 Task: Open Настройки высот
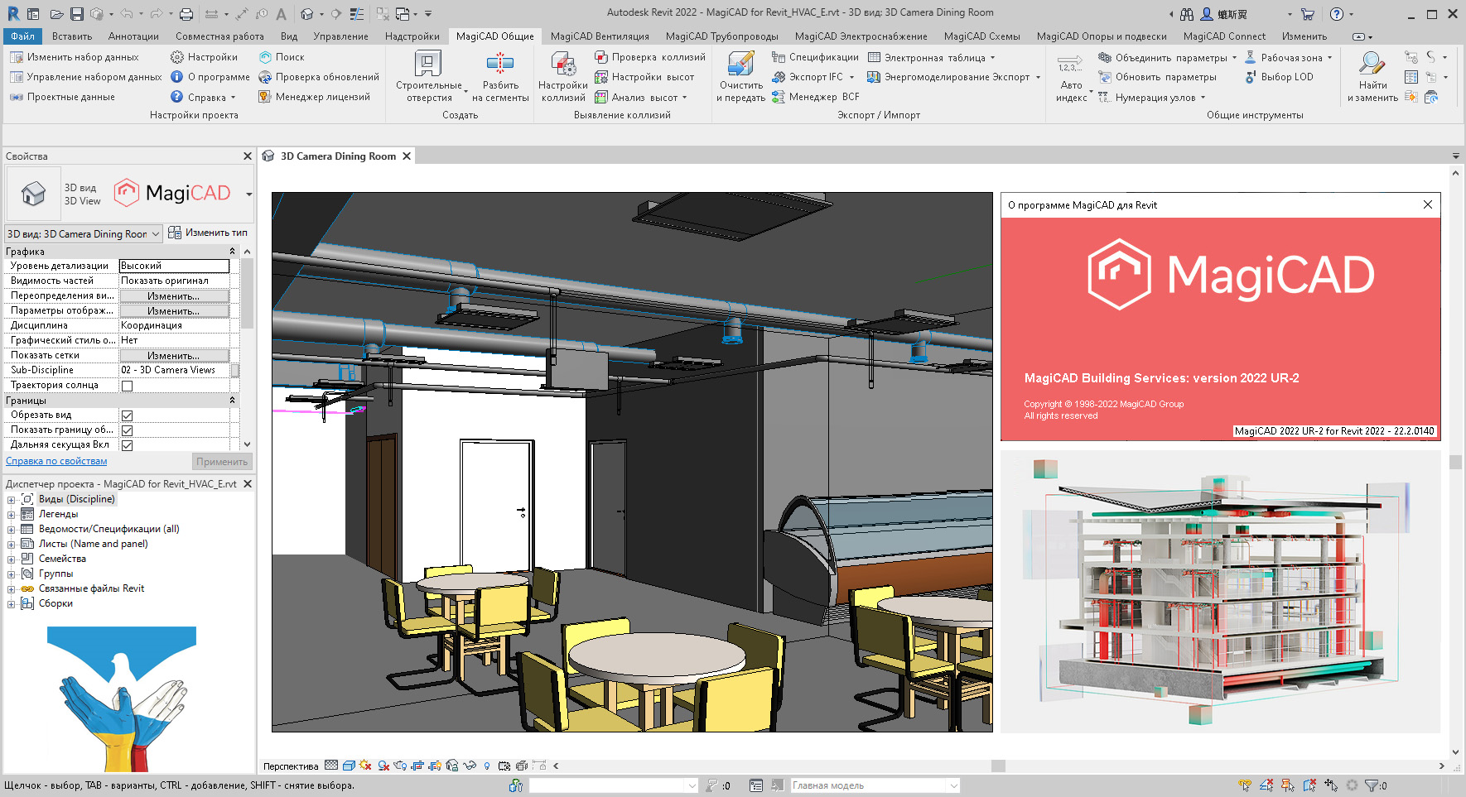tap(644, 77)
